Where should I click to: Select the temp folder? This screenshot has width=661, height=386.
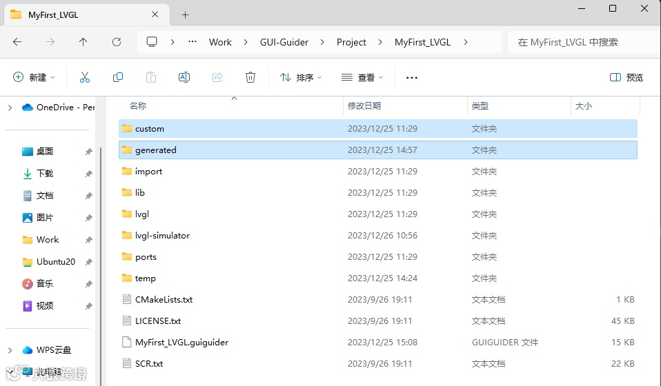(377, 278)
